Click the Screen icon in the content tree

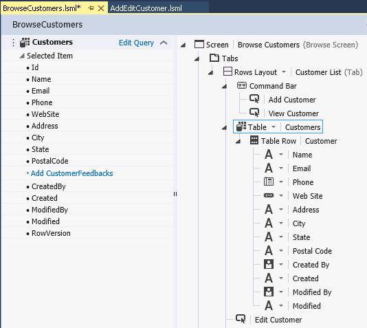pos(199,44)
